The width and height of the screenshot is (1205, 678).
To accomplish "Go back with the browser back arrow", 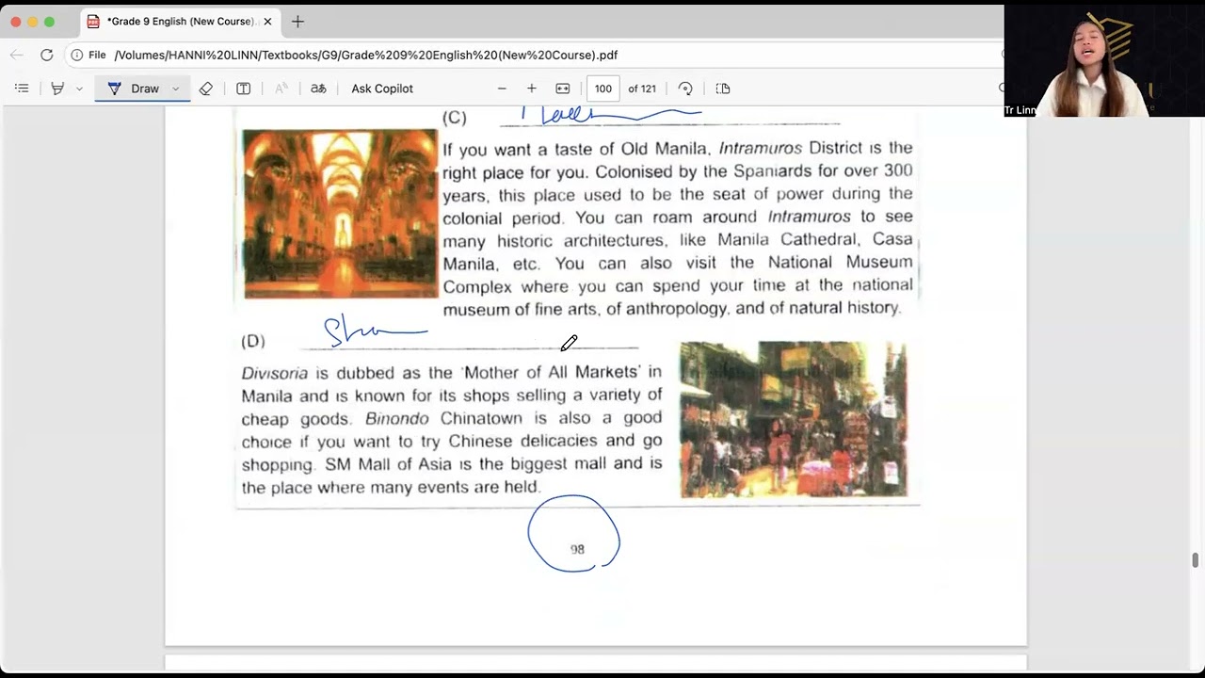I will [x=16, y=55].
